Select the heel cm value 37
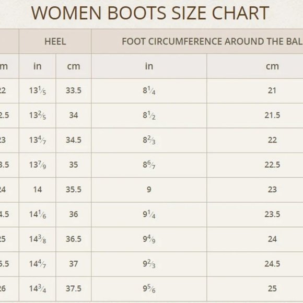This screenshot has height=303, width=303. [74, 264]
